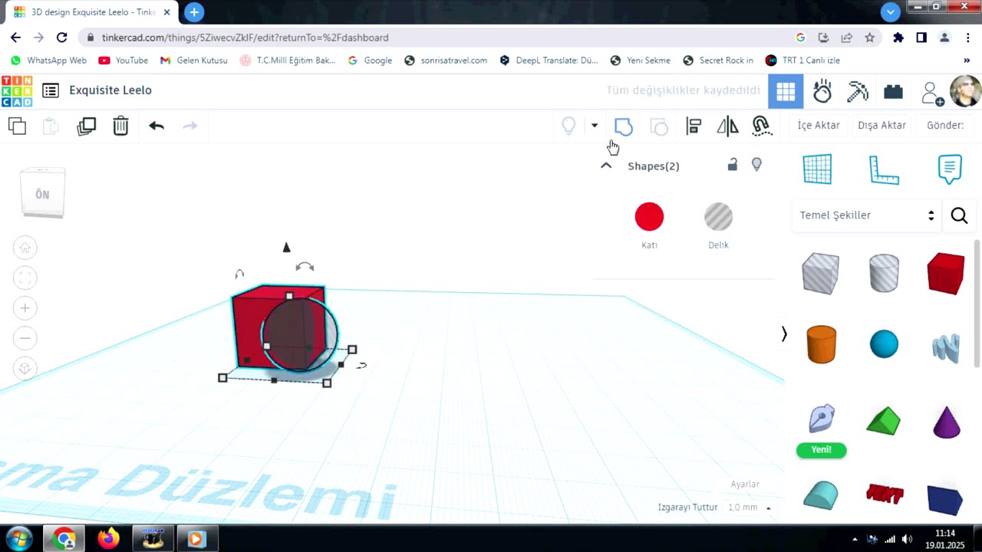Image resolution: width=982 pixels, height=552 pixels.
Task: Click the ruler tool icon
Action: click(884, 169)
